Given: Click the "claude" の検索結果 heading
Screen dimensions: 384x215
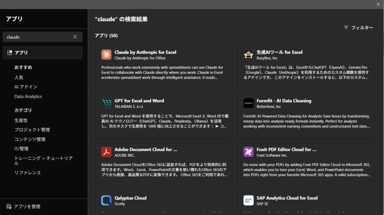Looking at the screenshot, I should tap(121, 19).
